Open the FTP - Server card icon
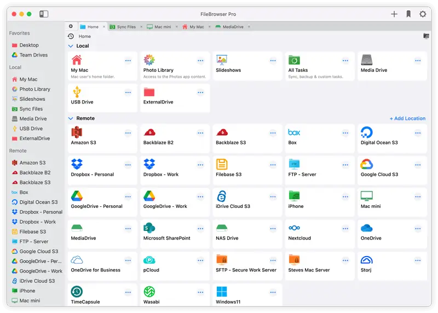438x313 pixels. click(294, 164)
